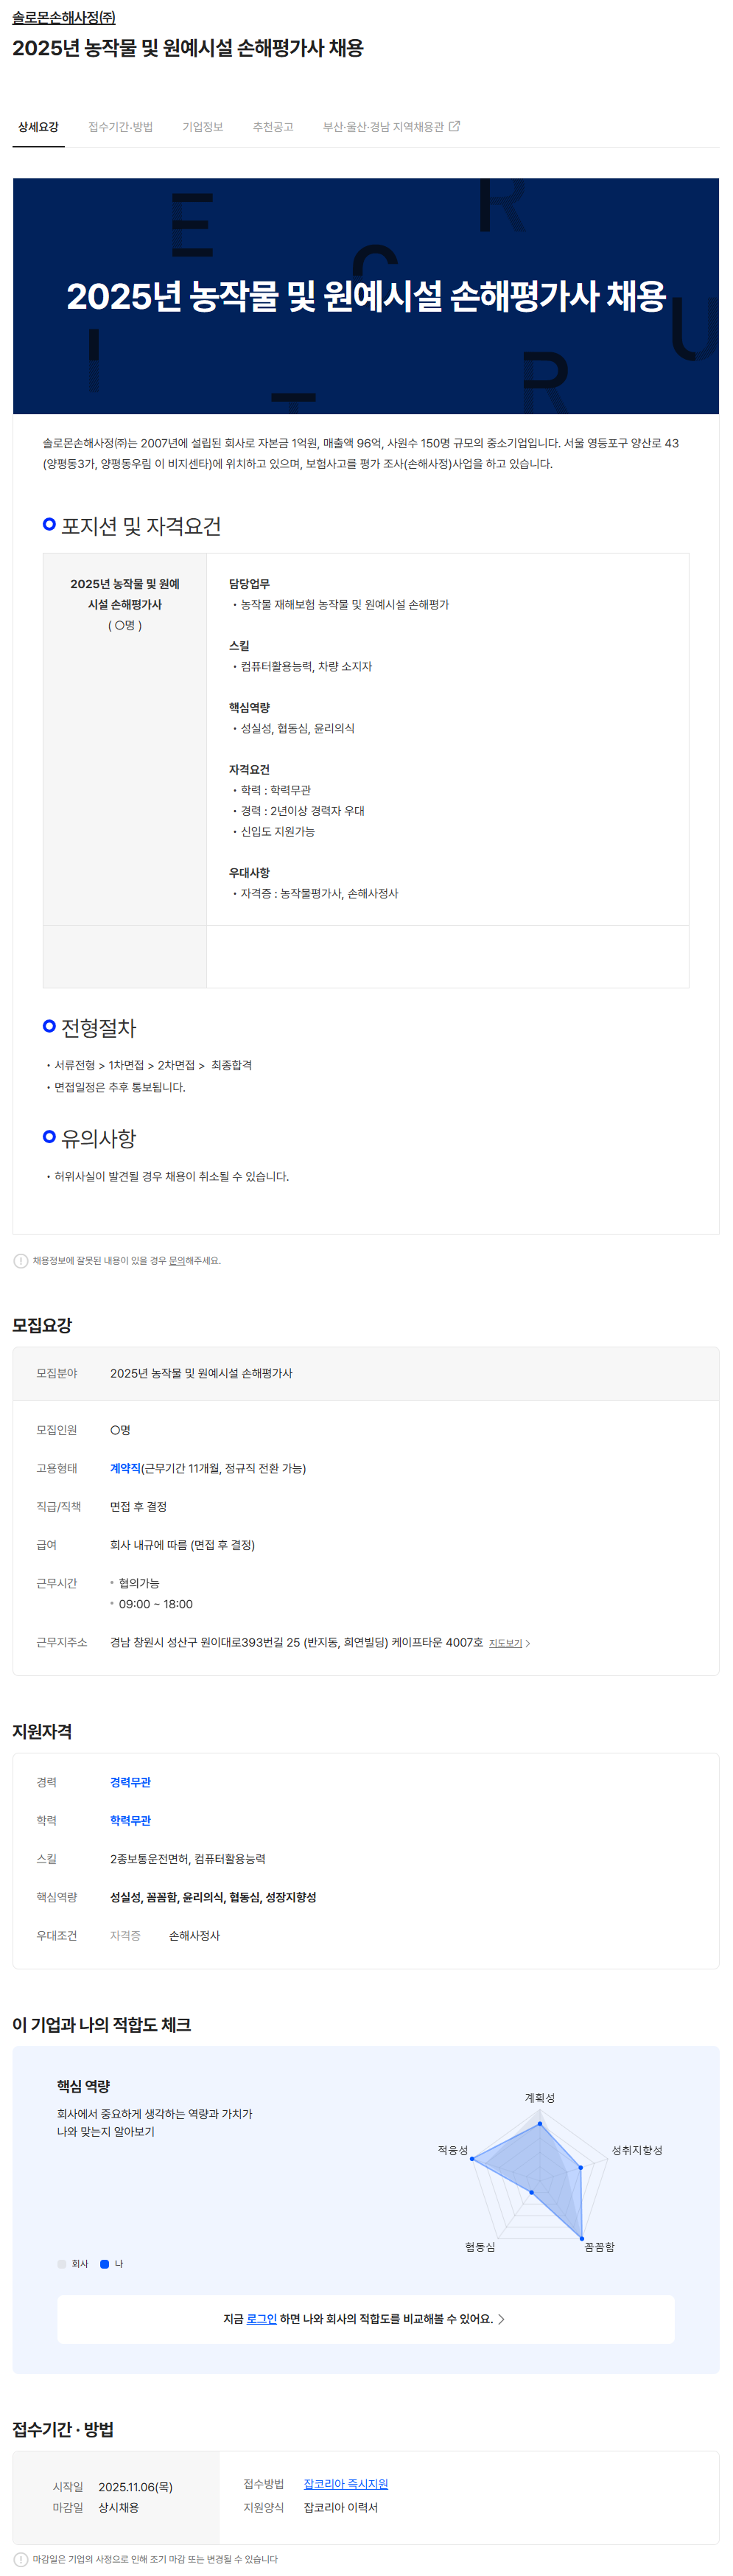Click the 문의 link
The image size is (733, 2576).
click(x=176, y=1261)
